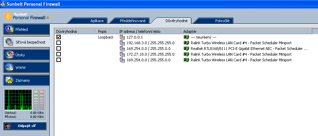Click the Odpojit síť button

pyautogui.click(x=25, y=126)
